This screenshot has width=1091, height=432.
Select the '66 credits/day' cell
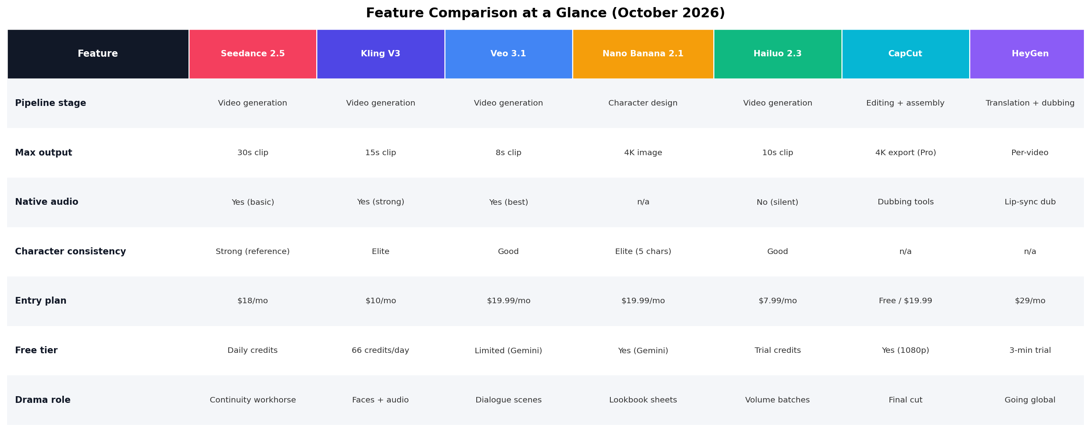click(381, 350)
